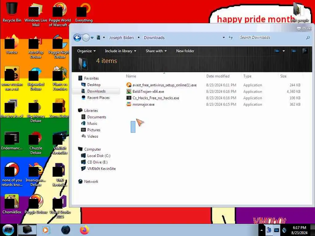Sort by the Name column header

coord(131,76)
